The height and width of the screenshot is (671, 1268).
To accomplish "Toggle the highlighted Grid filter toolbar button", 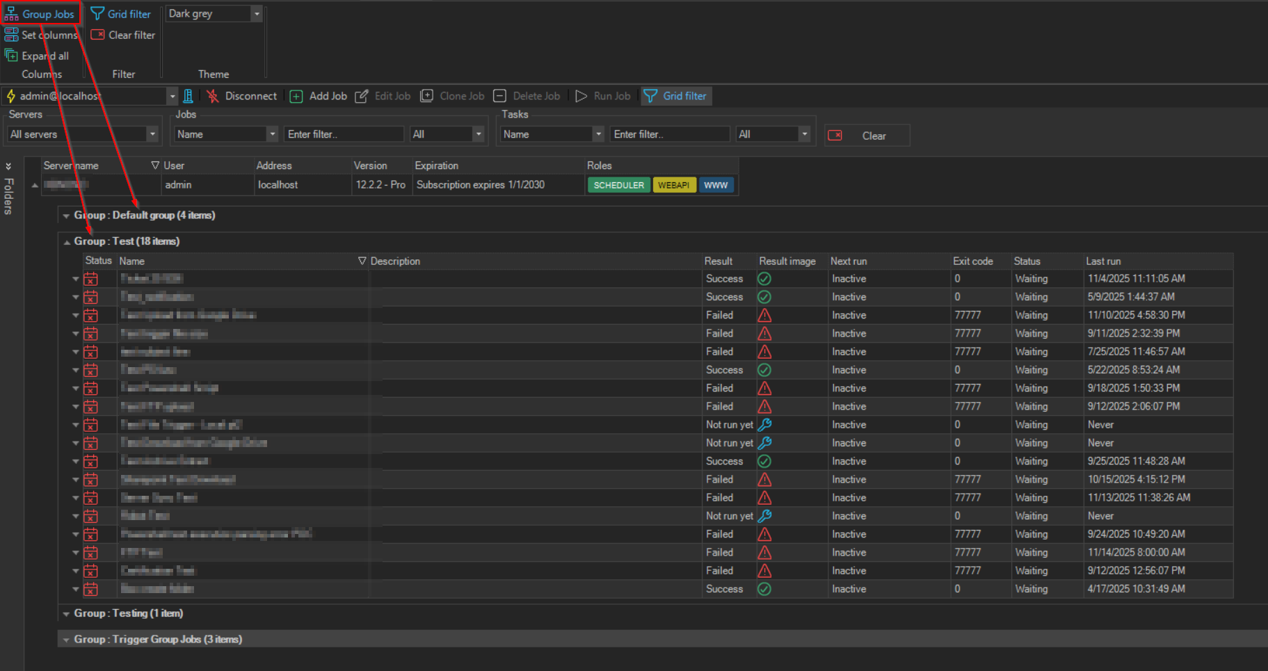I will (675, 96).
